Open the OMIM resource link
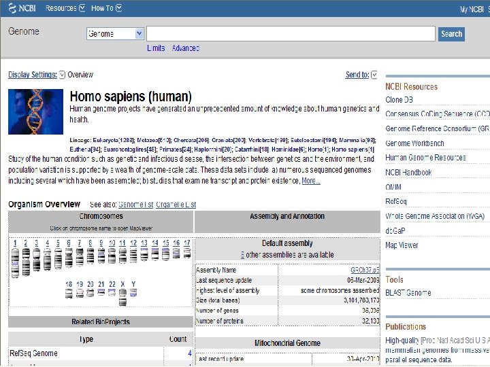Screen dimensions: 490x367 point(393,187)
